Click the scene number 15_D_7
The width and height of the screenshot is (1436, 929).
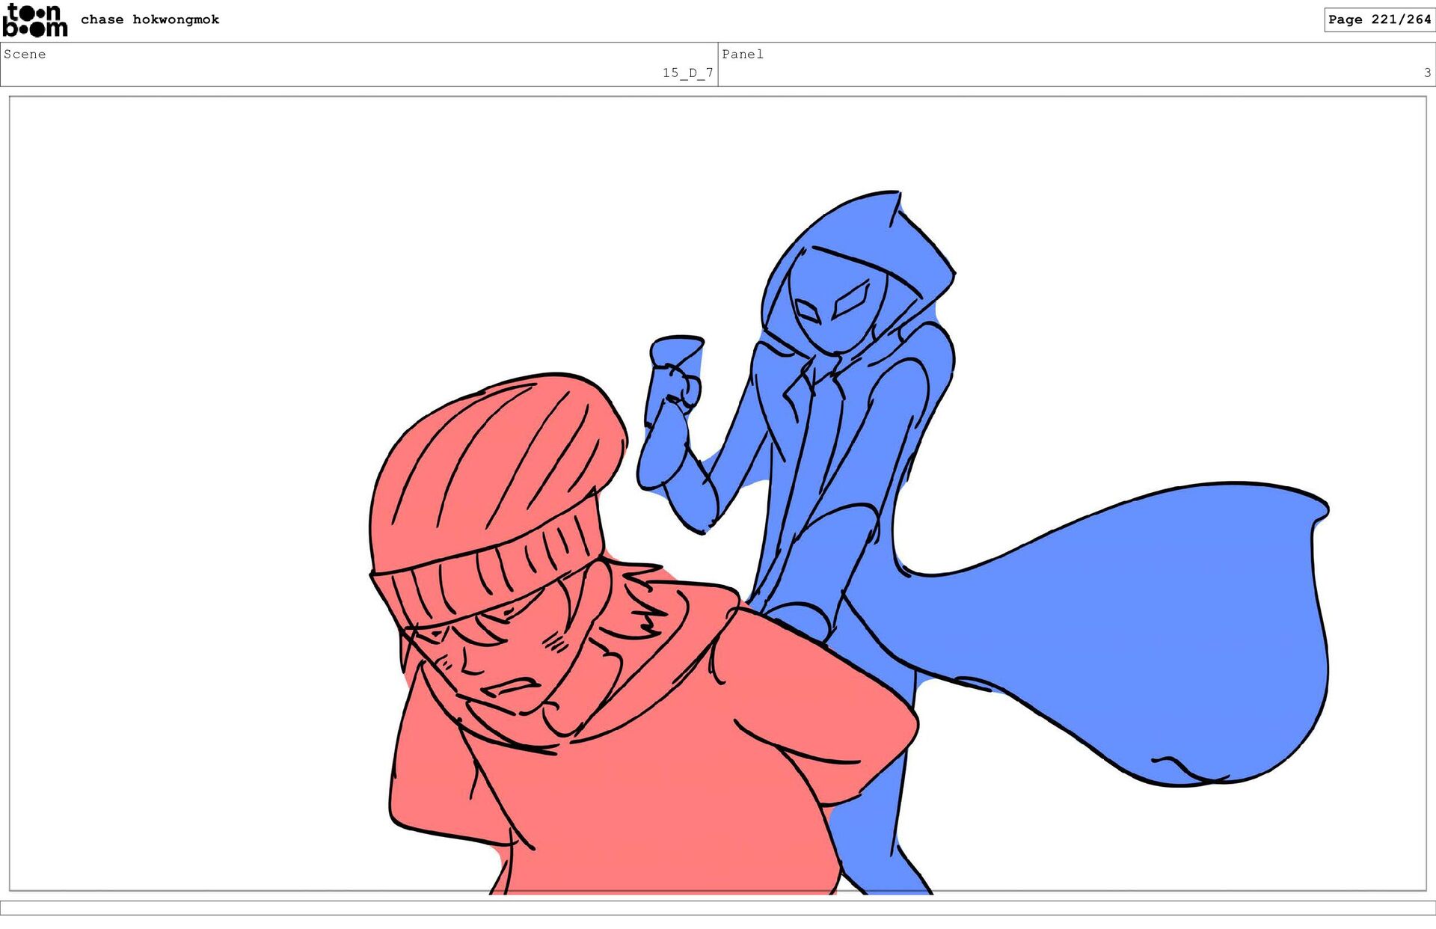tap(687, 73)
